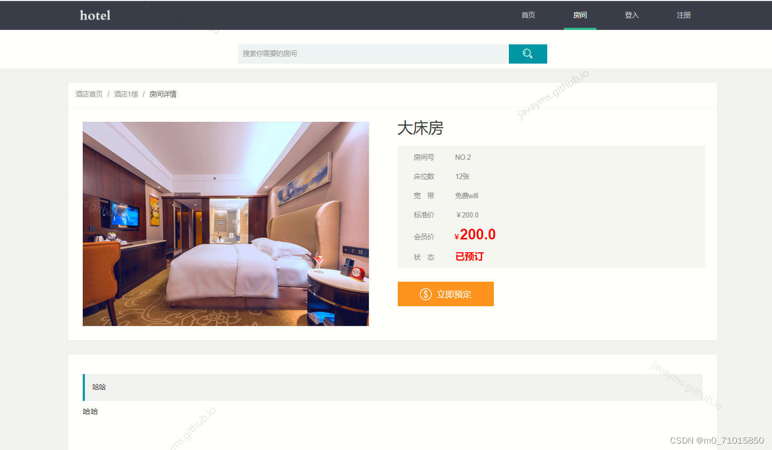
Task: Click the dollar coin icon on 立即预定
Action: point(426,294)
